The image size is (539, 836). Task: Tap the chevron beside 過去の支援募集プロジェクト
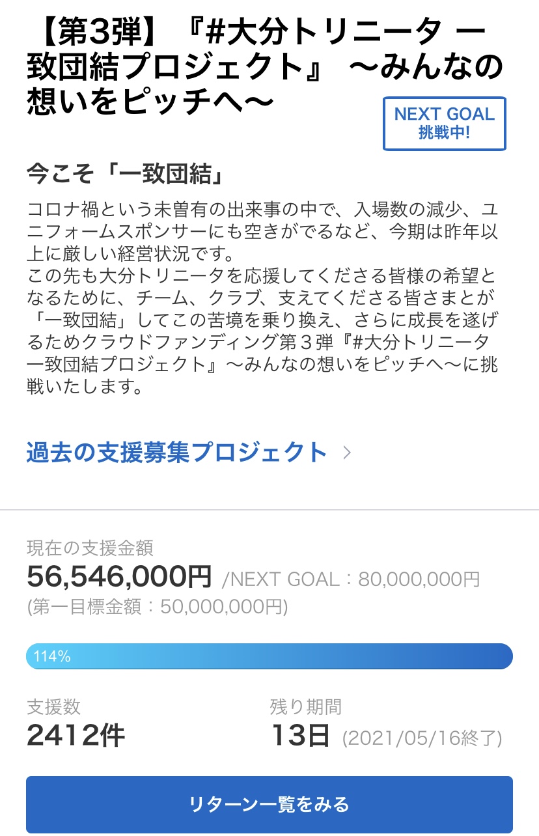[347, 453]
